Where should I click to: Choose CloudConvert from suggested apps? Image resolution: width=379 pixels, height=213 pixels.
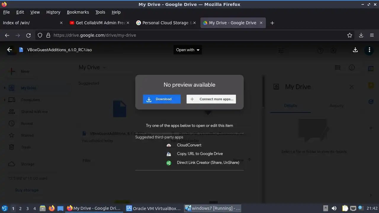[189, 145]
